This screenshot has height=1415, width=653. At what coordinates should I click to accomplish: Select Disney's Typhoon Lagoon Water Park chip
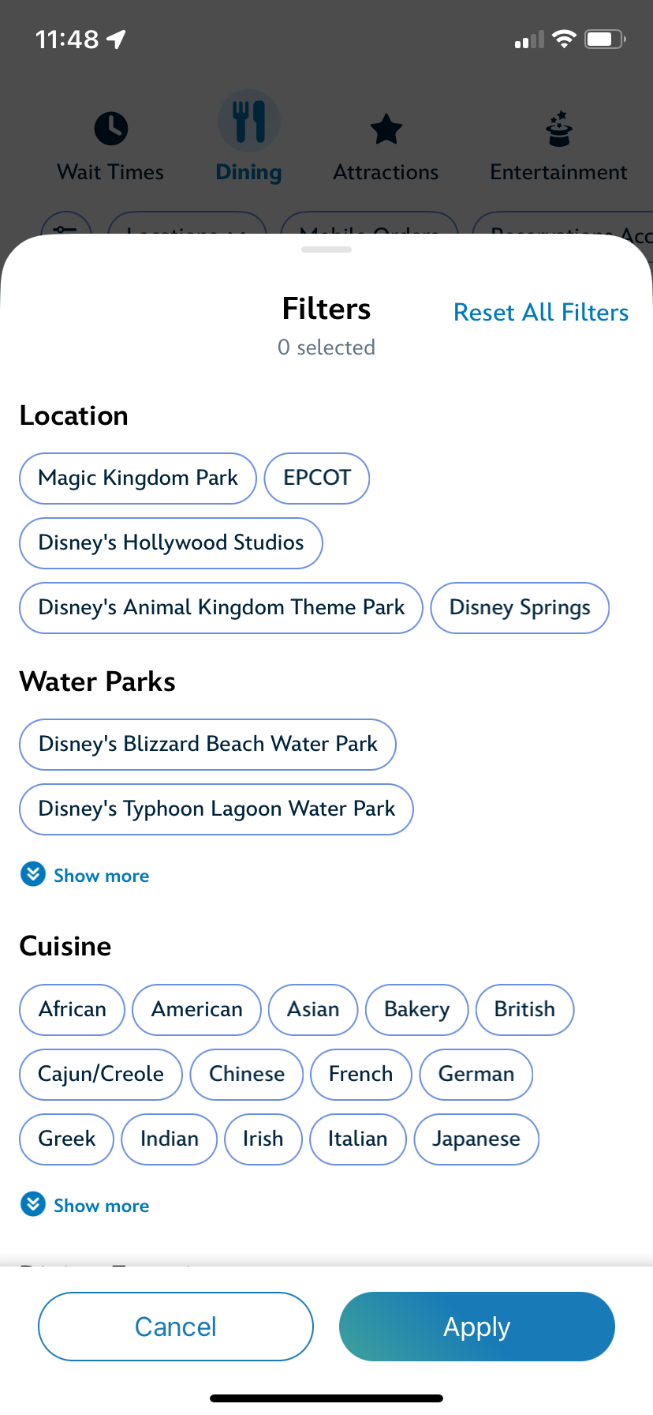[216, 809]
